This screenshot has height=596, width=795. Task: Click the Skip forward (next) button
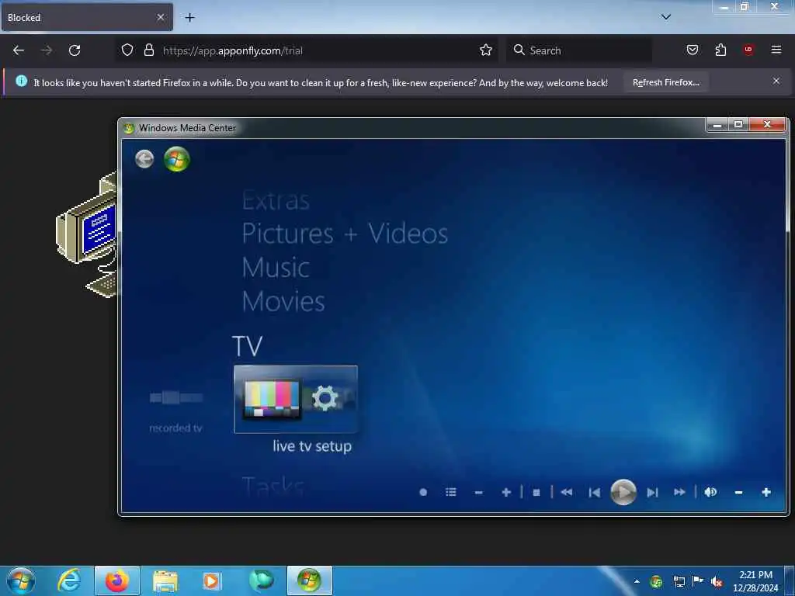point(652,492)
